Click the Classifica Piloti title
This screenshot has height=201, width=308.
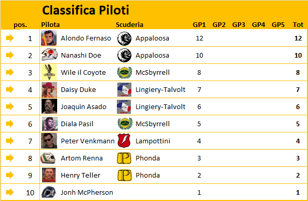pos(86,10)
